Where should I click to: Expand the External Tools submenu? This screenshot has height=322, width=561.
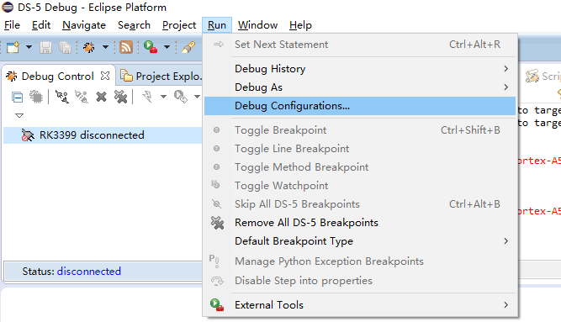pos(360,305)
